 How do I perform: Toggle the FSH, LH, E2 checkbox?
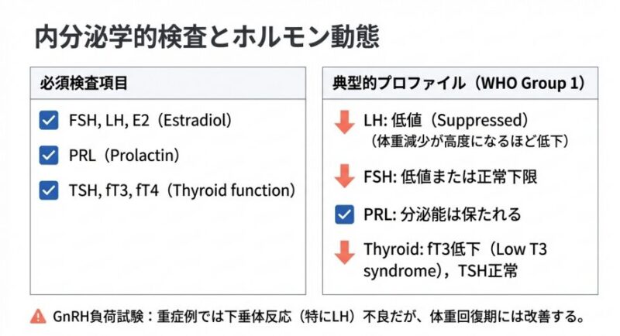[x=49, y=121]
